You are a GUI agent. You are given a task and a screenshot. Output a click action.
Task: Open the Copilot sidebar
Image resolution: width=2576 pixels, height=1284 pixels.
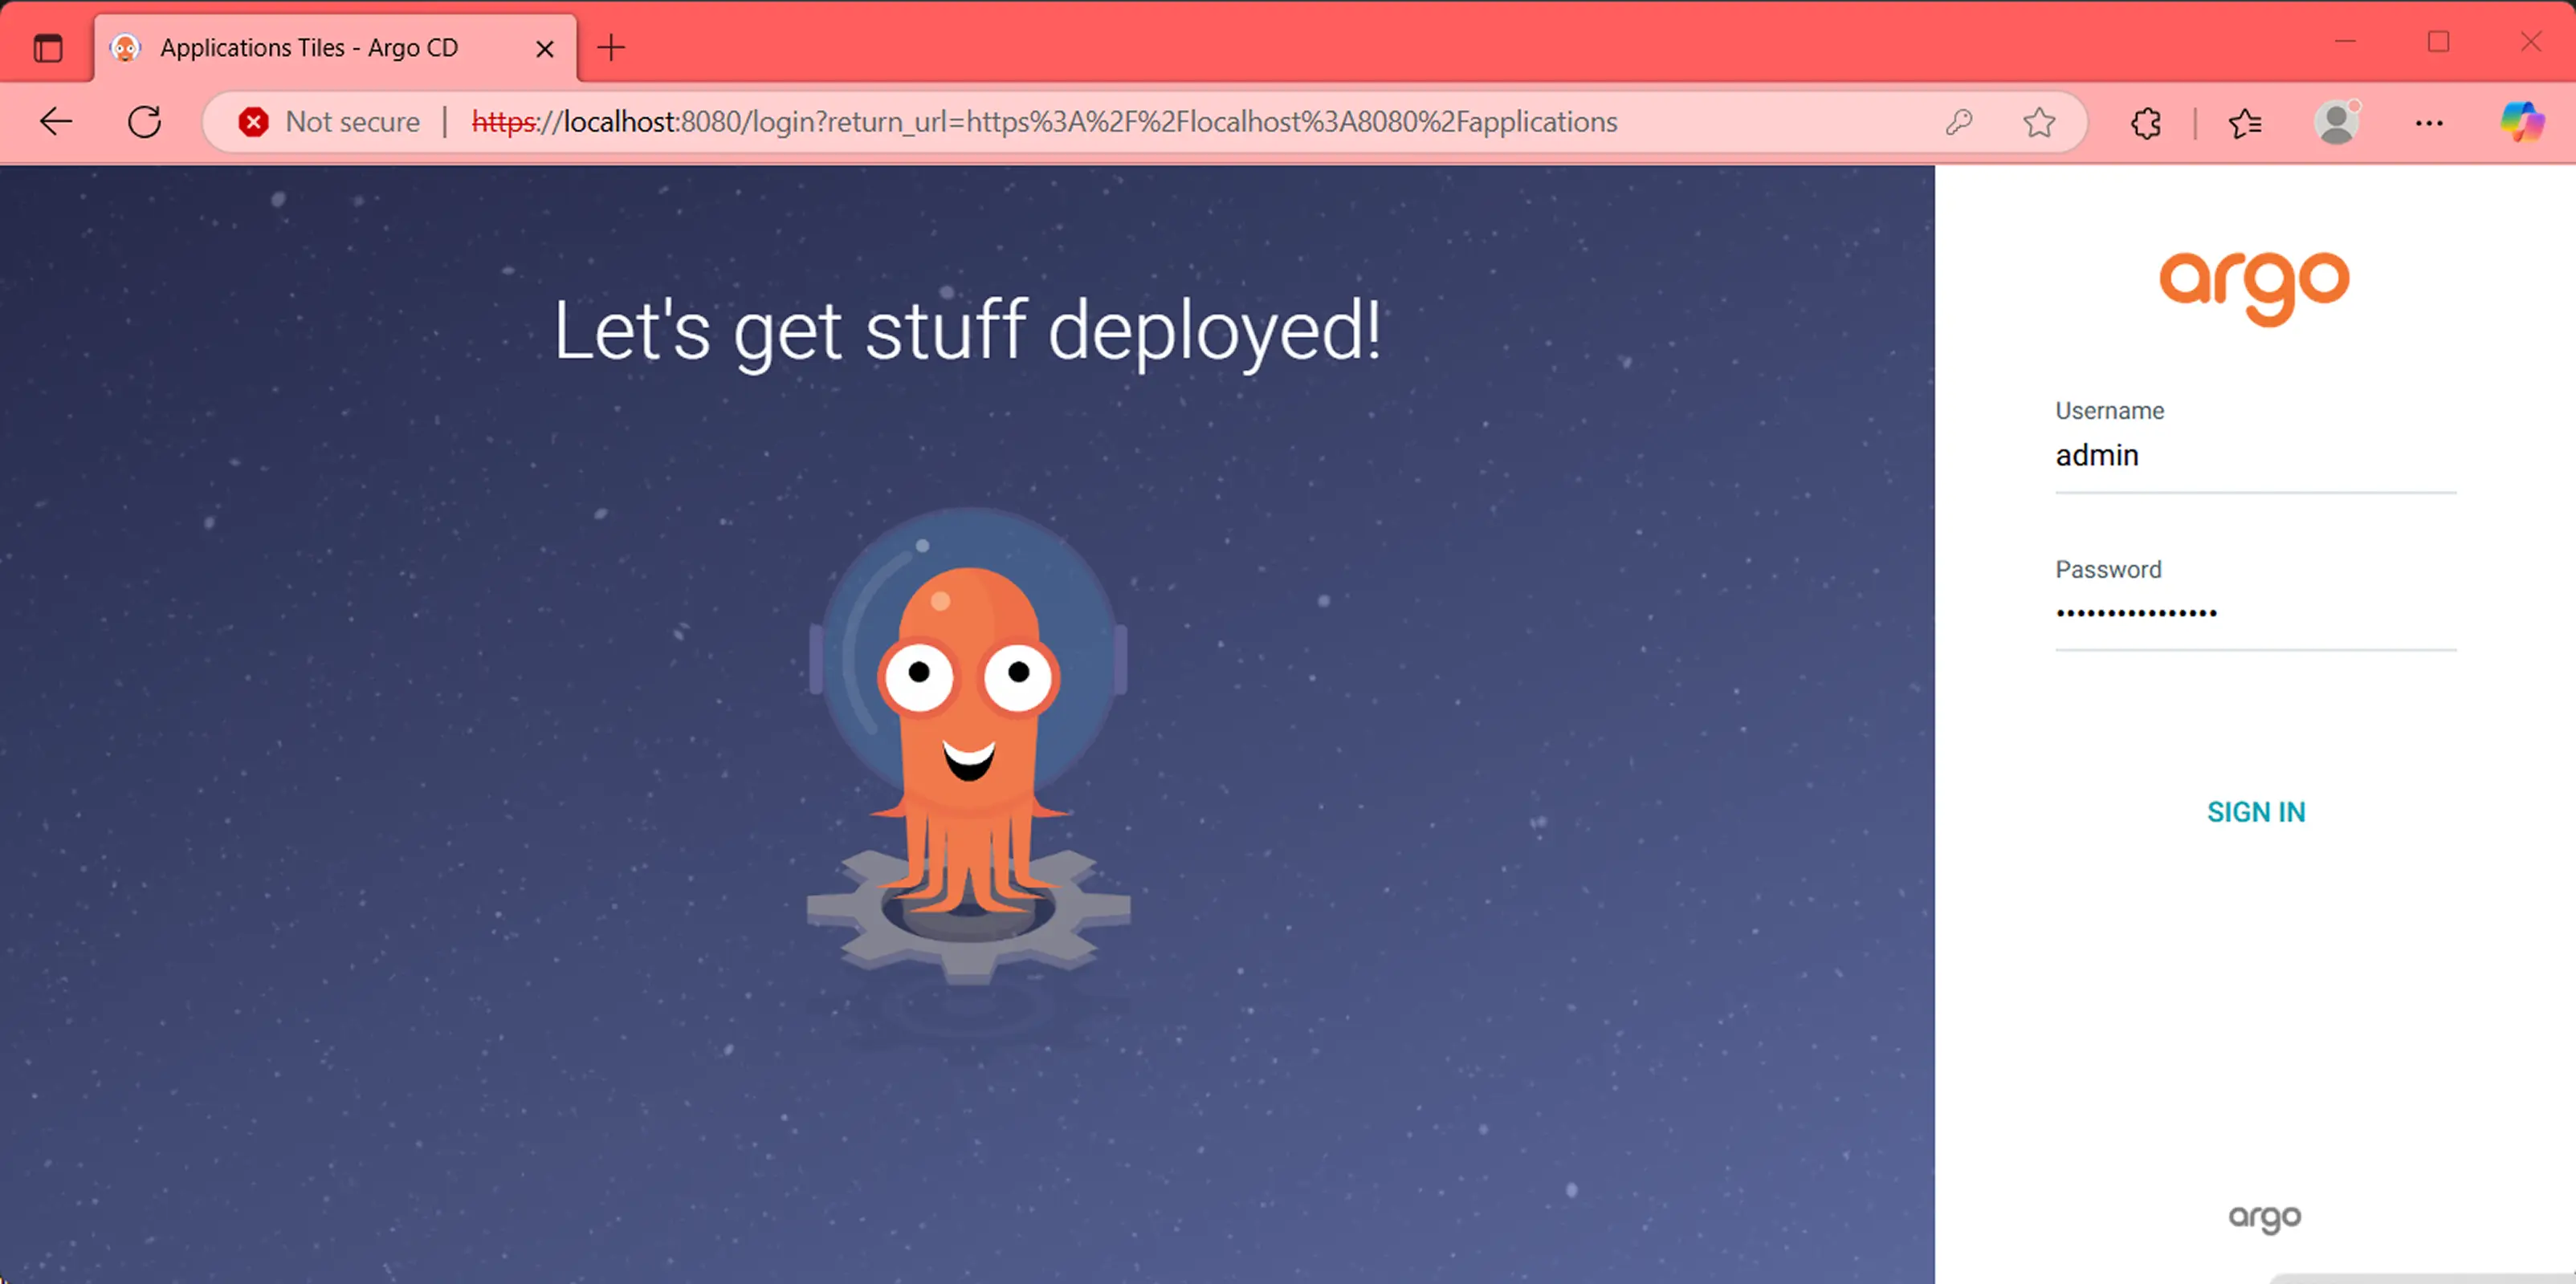click(2524, 122)
